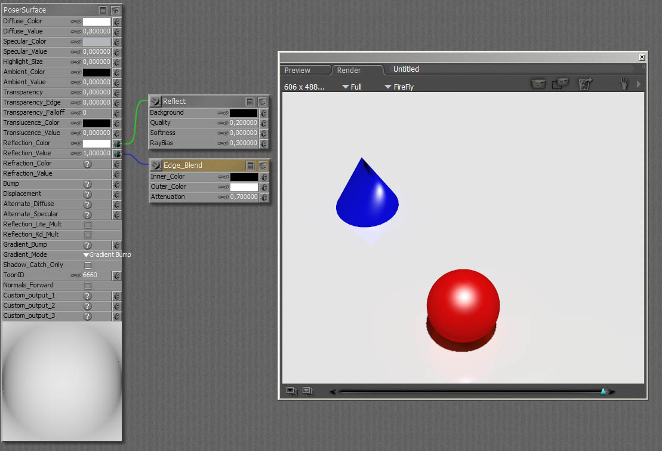
Task: Toggle preview on the Edge_Blend node header
Action: 263,165
